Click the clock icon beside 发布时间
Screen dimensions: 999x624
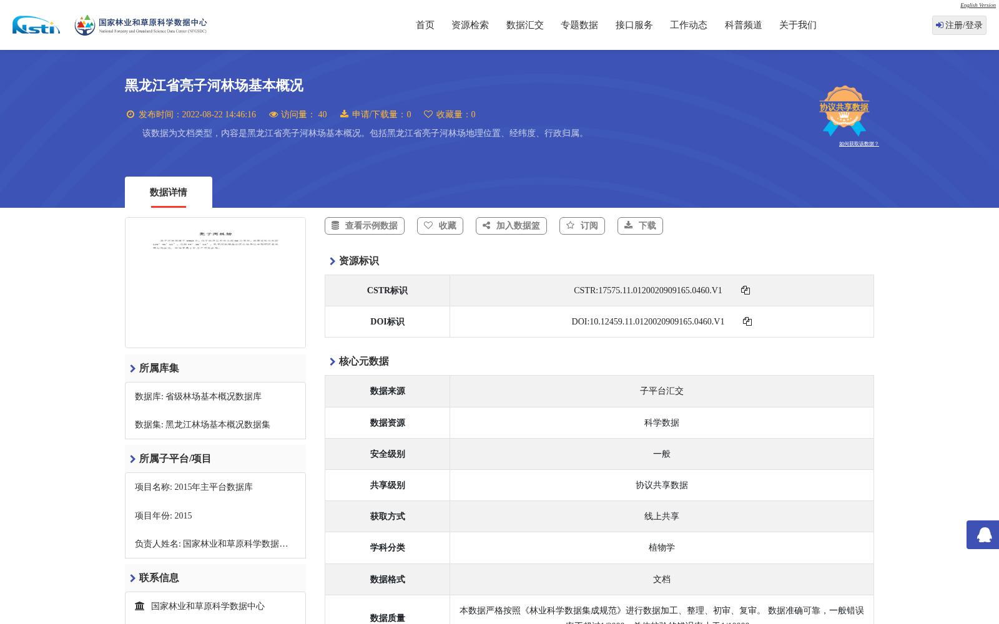[x=130, y=114]
